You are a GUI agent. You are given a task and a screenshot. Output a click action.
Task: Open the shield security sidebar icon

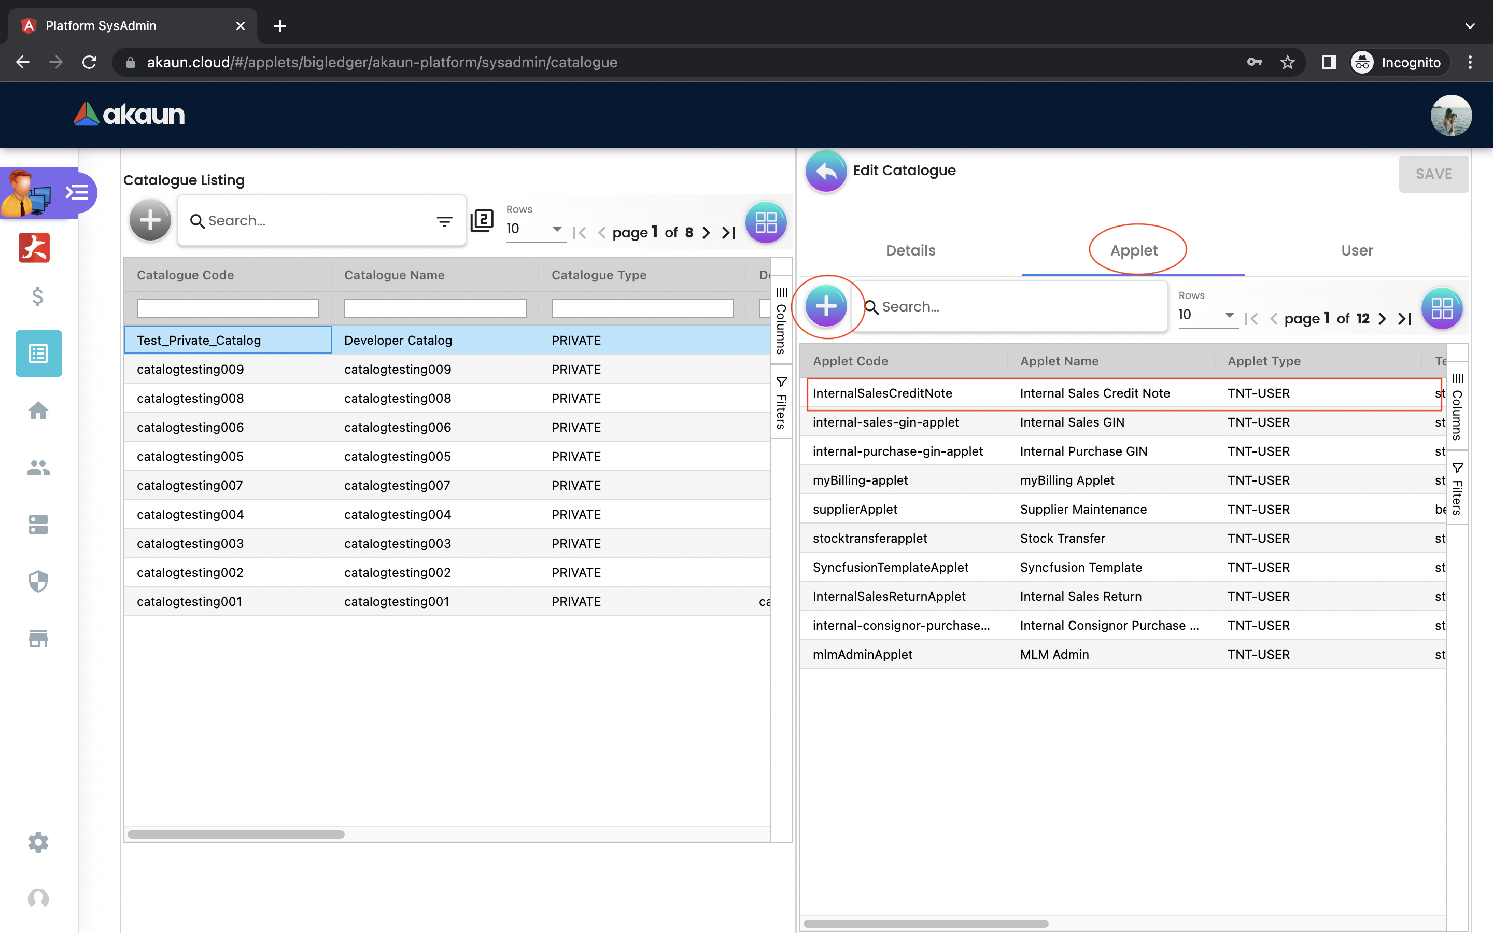coord(38,581)
